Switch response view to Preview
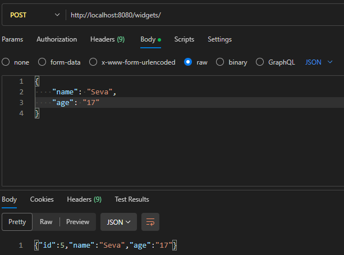Screen dimensions: 344x255 click(x=77, y=222)
